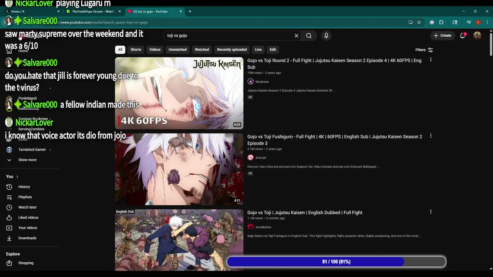Click the magnifier search button

coord(309,35)
